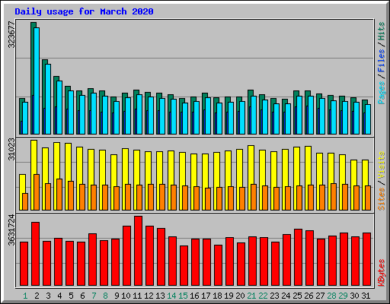This screenshot has width=390, height=304.
Task: Select the red KBytes bar for day 31
Action: click(x=366, y=259)
